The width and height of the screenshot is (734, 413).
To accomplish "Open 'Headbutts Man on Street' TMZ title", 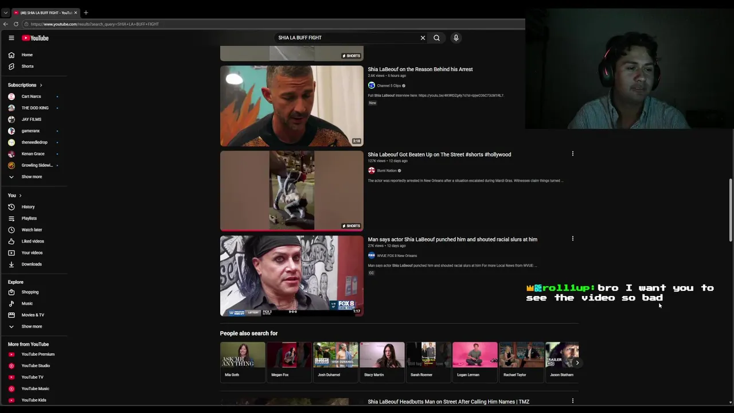I will 448,402.
